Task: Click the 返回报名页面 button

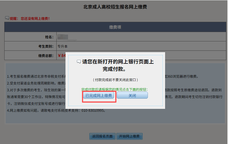Action: [x=102, y=136]
